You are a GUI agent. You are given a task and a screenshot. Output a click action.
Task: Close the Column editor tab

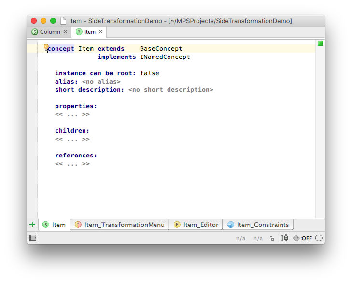[65, 32]
